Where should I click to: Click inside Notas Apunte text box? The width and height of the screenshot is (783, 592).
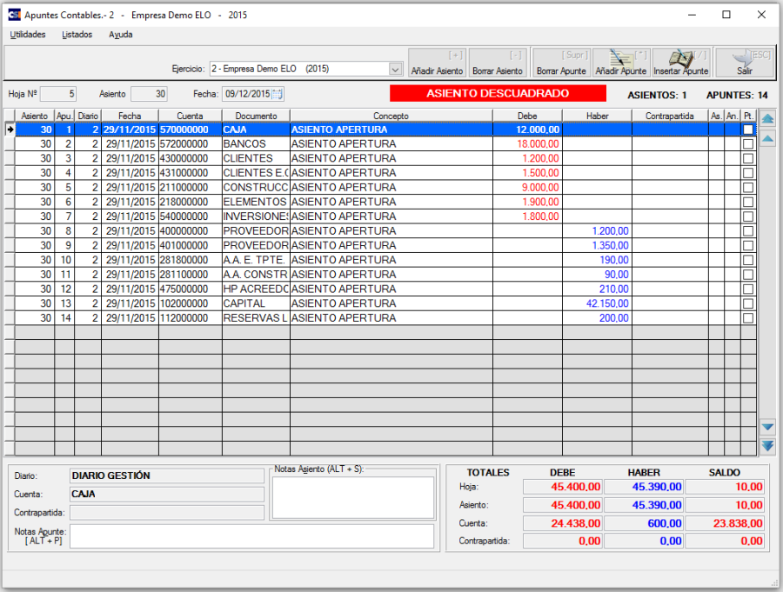(x=251, y=536)
